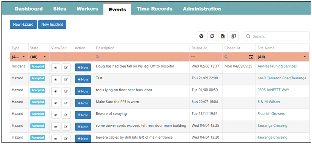Click the Accepted badge on Incident row
The height and width of the screenshot is (144, 312).
pyautogui.click(x=38, y=67)
